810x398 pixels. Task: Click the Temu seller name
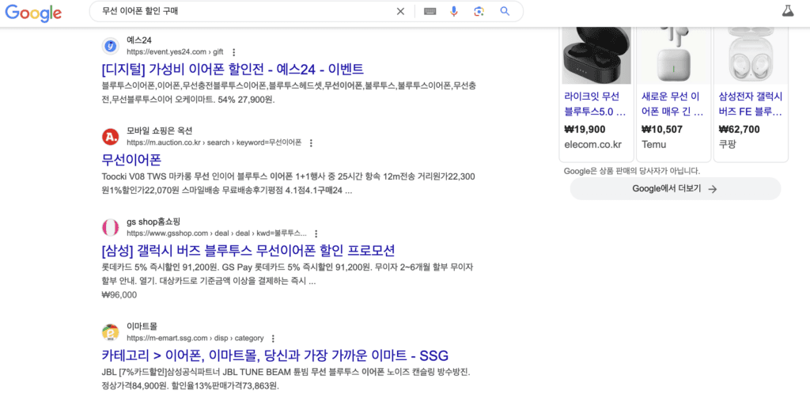(654, 144)
